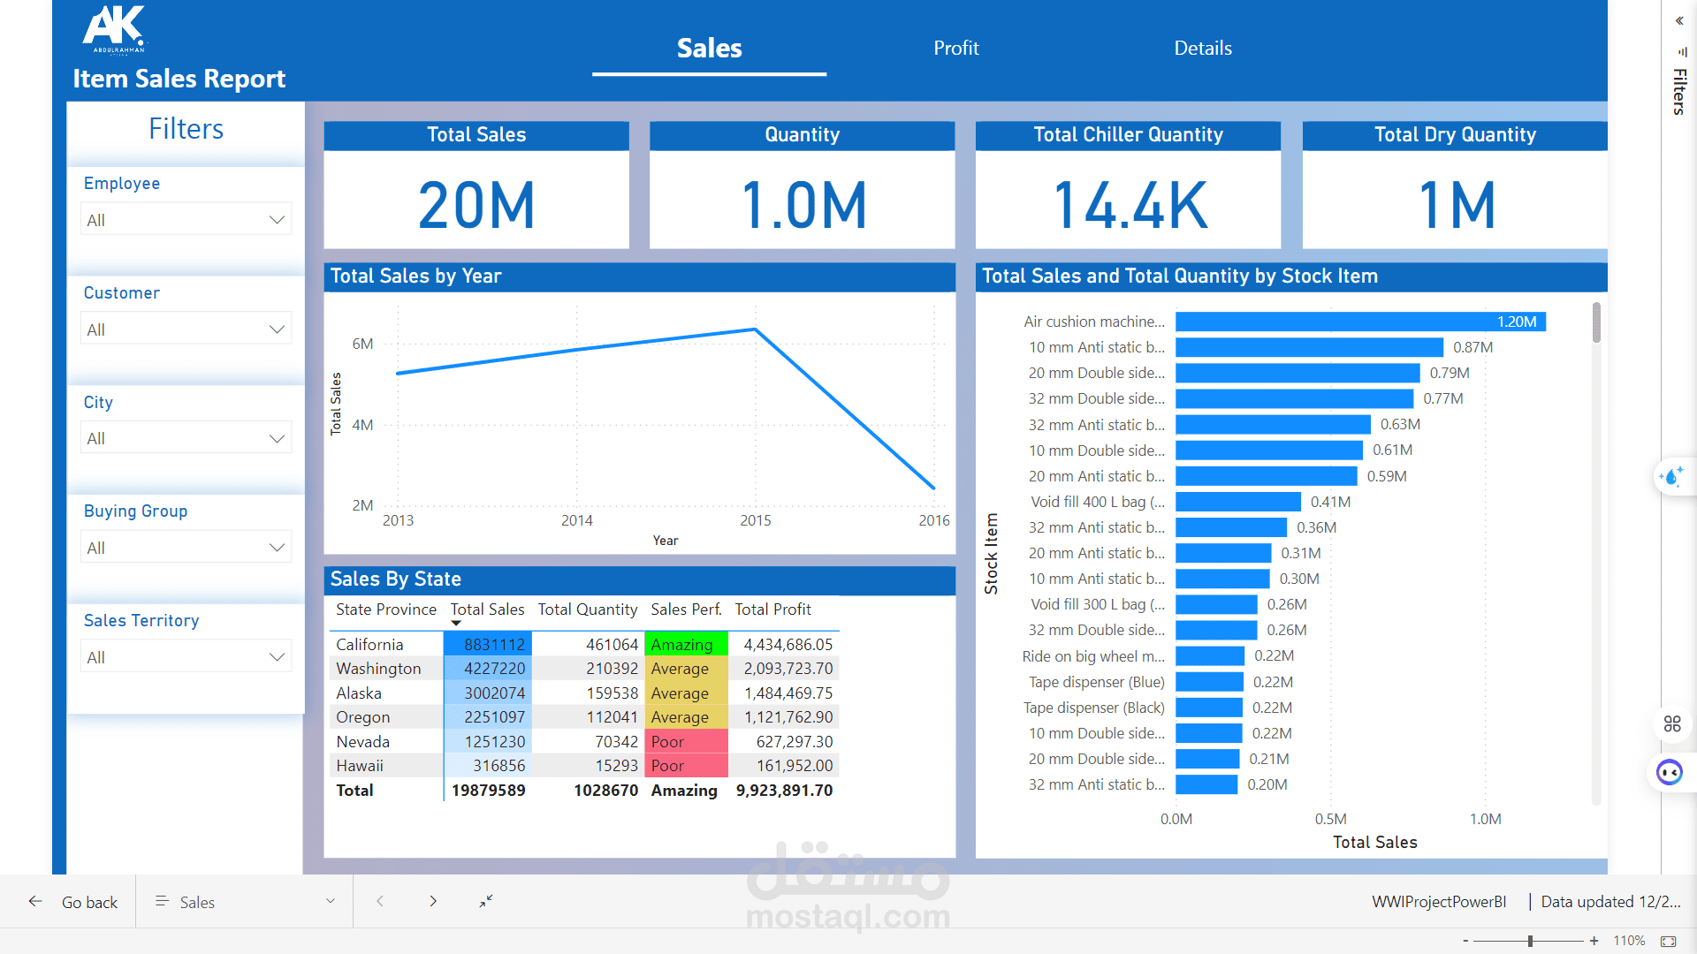Switch to the Profit tab
The image size is (1697, 954).
coord(955,49)
